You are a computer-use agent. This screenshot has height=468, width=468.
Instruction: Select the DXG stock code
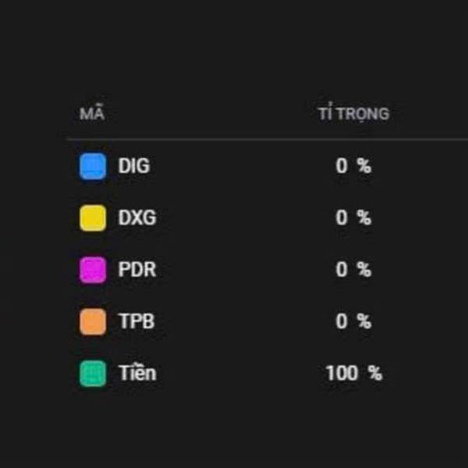(x=137, y=218)
